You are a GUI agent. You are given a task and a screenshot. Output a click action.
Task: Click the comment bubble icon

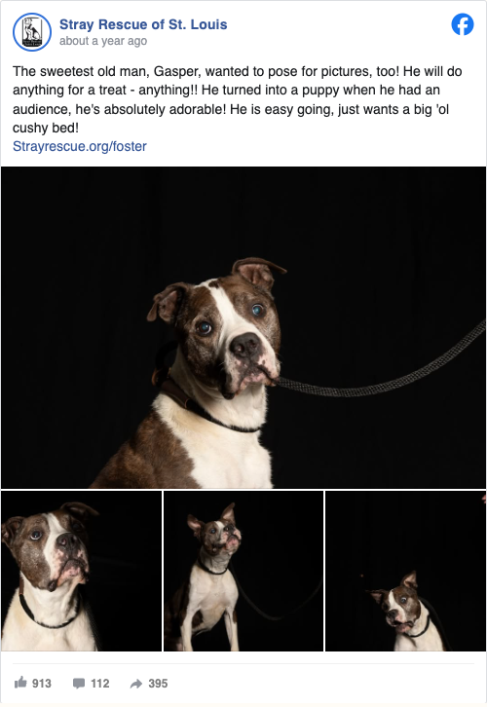[x=79, y=683]
